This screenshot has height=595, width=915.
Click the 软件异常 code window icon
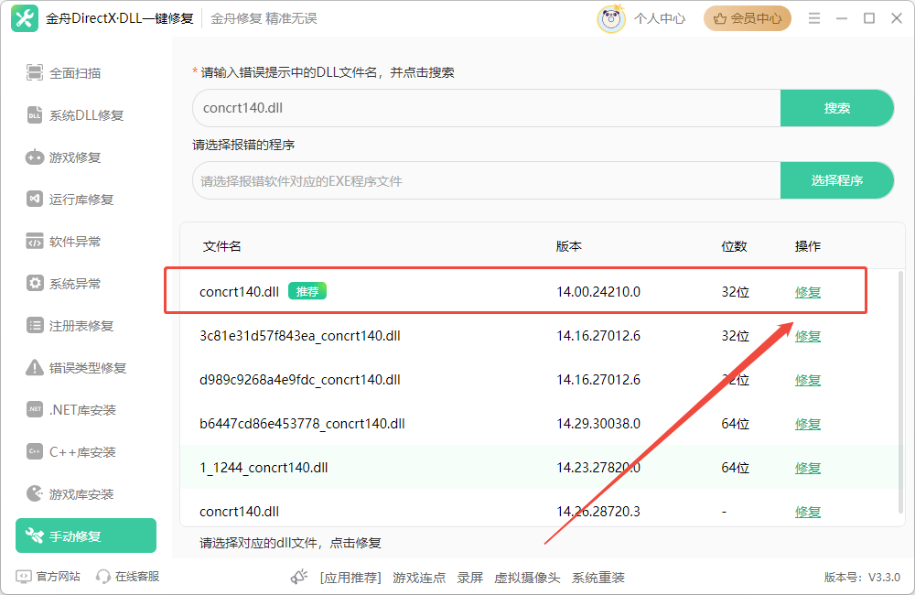point(35,241)
